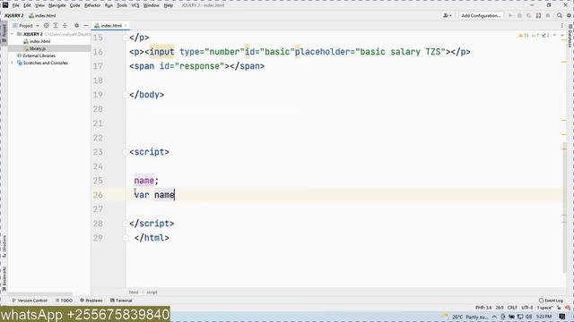Expand Scratches and Consoles node
The width and height of the screenshot is (574, 322).
(x=12, y=64)
